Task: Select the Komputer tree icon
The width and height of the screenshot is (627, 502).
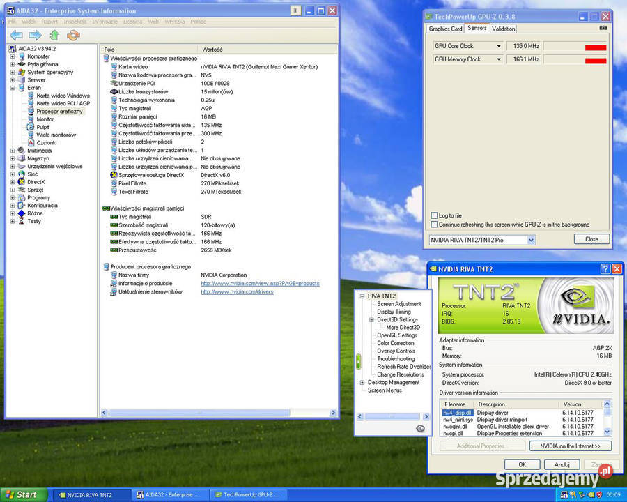Action: (x=22, y=56)
